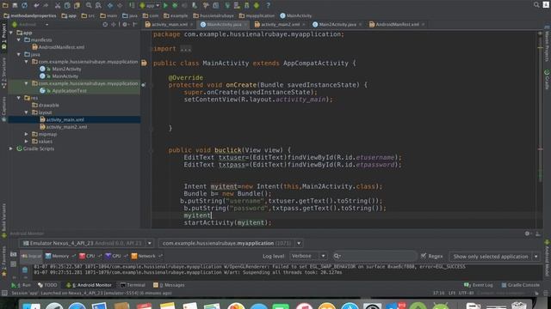Open the Event Log button
The image size is (551, 309).
click(479, 285)
